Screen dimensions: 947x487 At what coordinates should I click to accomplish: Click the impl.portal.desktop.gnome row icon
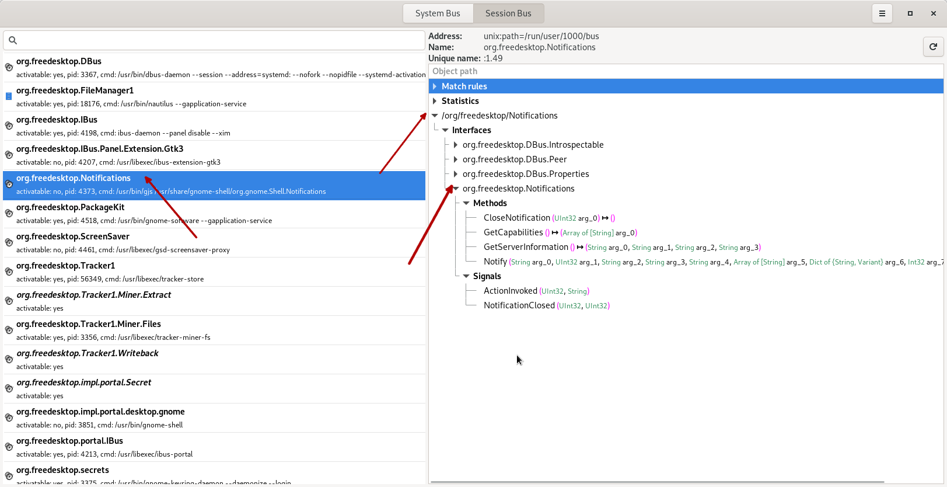tap(9, 418)
